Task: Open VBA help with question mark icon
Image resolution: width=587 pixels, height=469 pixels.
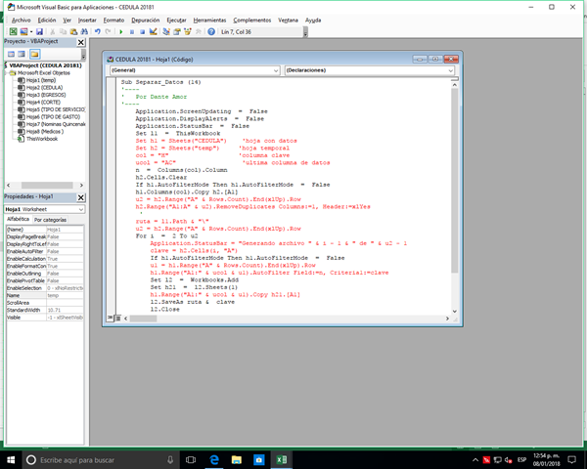Action: click(x=211, y=31)
